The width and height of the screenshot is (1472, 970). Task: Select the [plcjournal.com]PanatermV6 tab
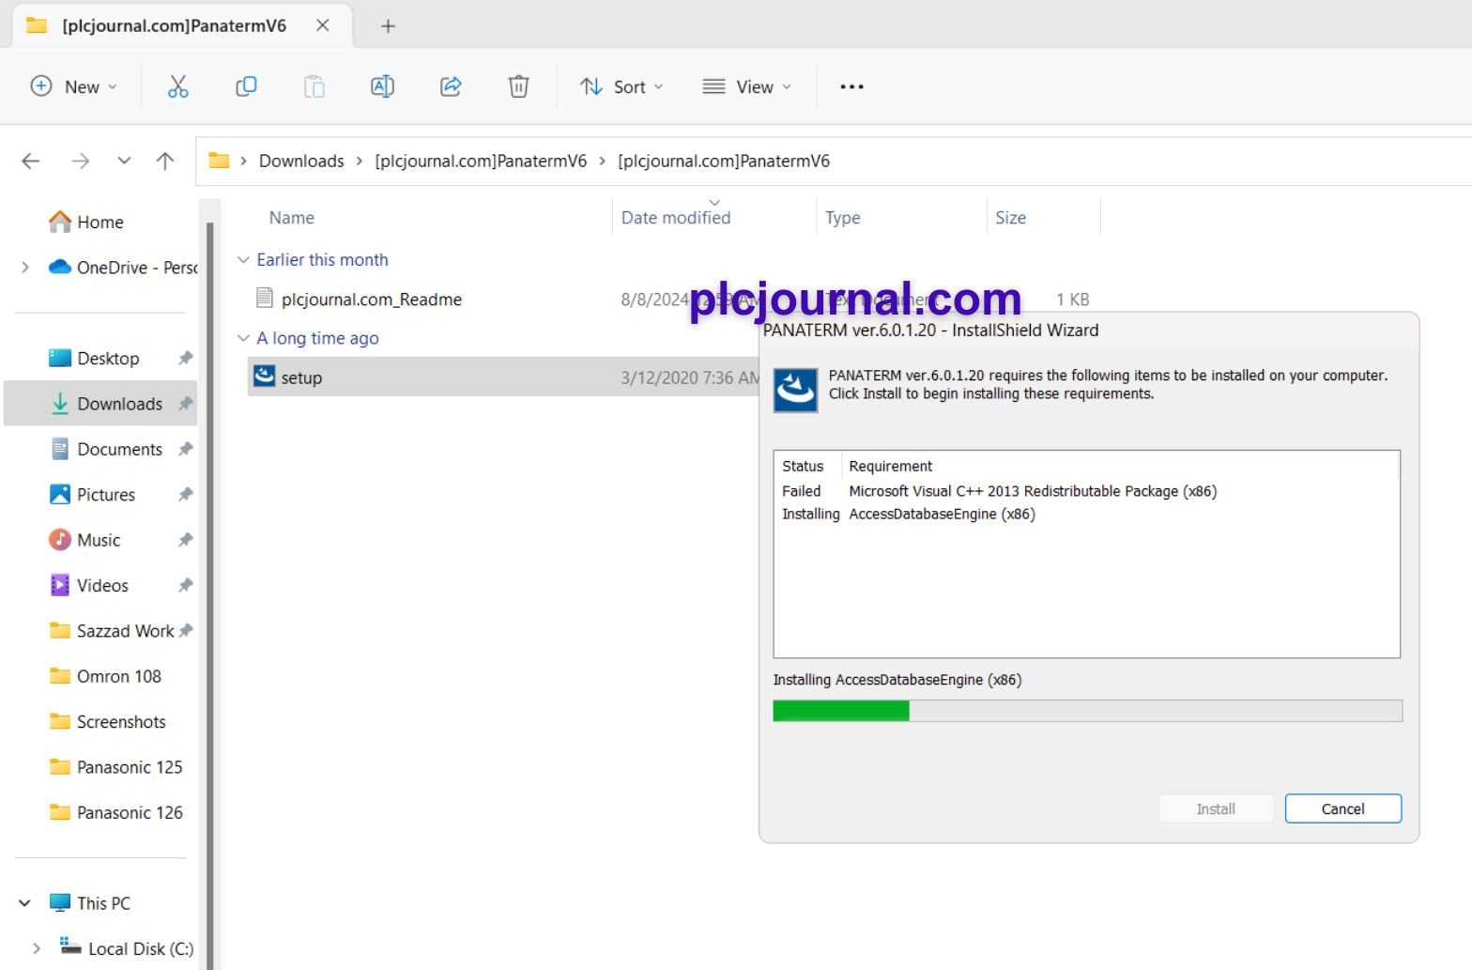point(174,25)
